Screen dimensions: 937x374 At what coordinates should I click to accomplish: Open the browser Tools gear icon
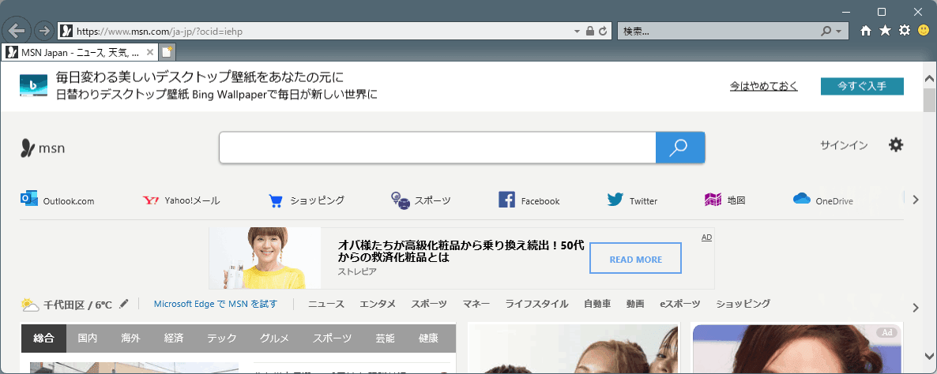(x=905, y=31)
